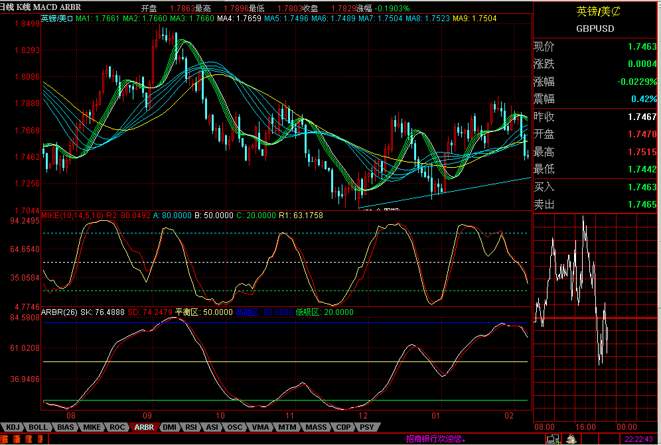
Task: Open the OSC indicator tab
Action: 235,427
